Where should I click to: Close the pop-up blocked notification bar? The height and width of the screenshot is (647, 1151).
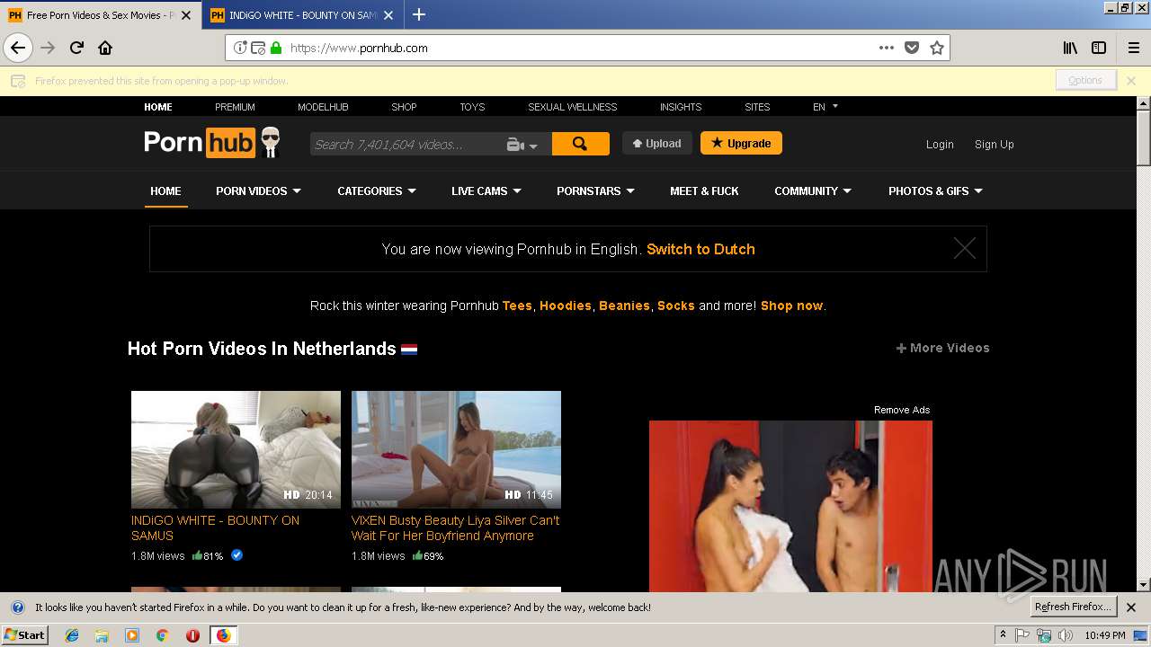[x=1131, y=81]
